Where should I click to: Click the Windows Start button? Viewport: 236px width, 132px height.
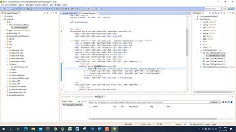(x=3, y=129)
